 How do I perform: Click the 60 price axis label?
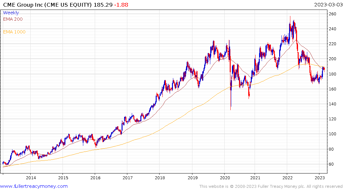coord(331,164)
